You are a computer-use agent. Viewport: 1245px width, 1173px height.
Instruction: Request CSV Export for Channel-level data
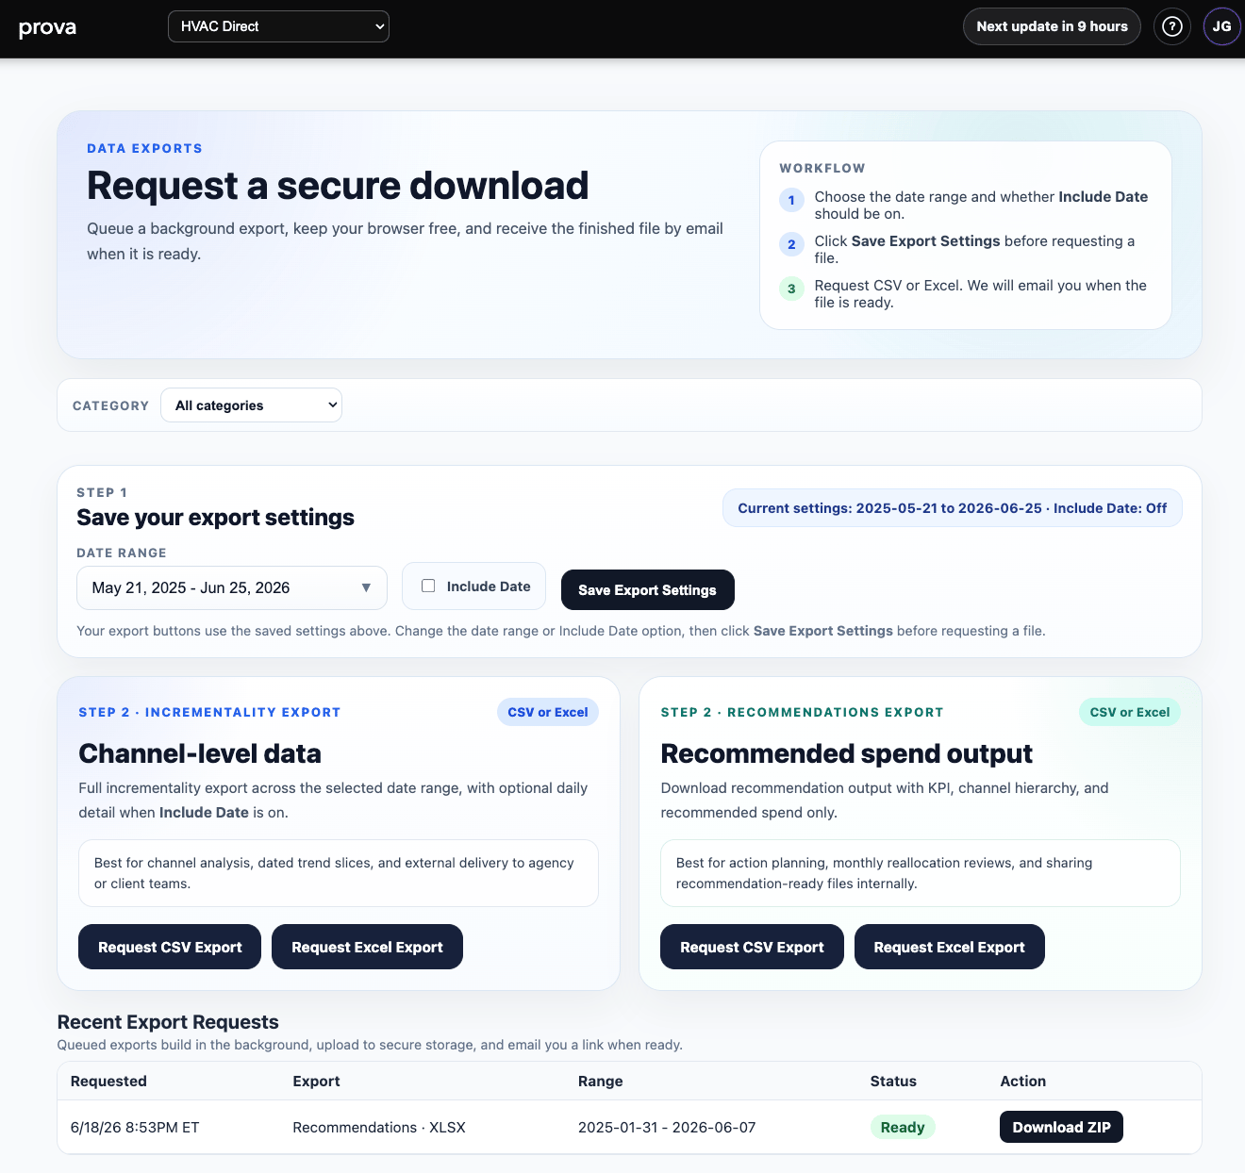[170, 947]
